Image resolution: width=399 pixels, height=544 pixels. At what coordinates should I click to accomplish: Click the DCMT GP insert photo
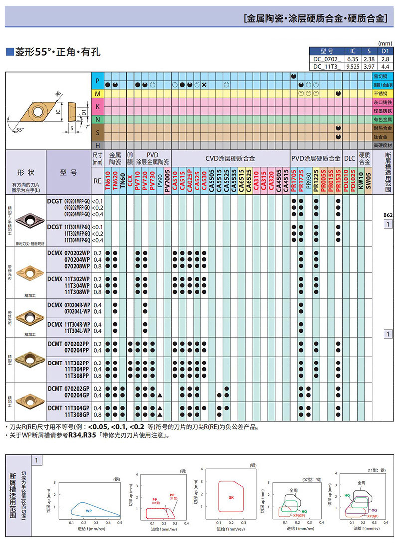pyautogui.click(x=30, y=401)
